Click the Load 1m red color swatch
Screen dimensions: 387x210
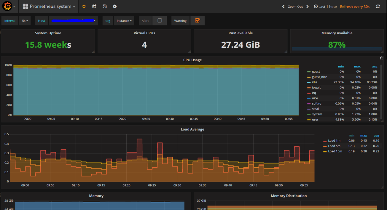pos(325,141)
